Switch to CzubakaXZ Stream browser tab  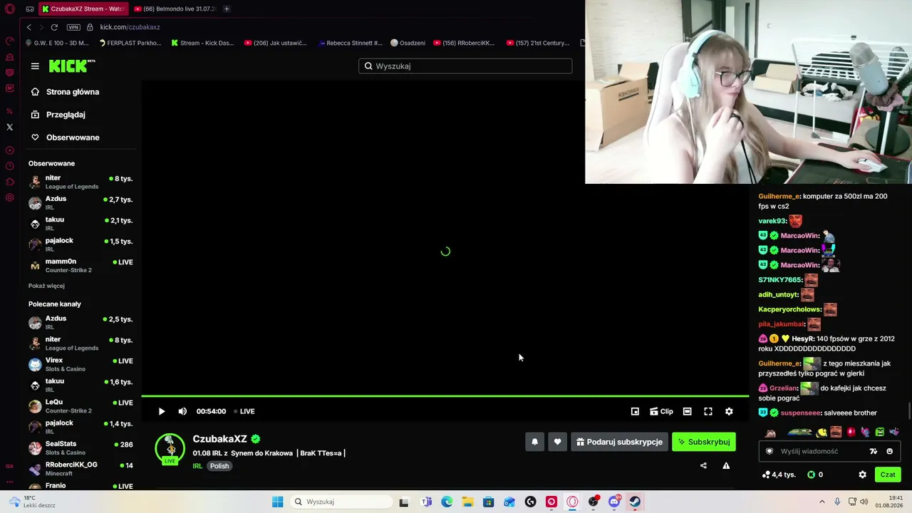tap(83, 9)
